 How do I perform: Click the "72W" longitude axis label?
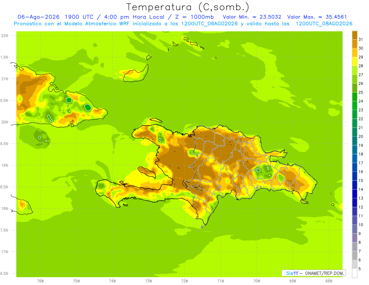(184, 281)
